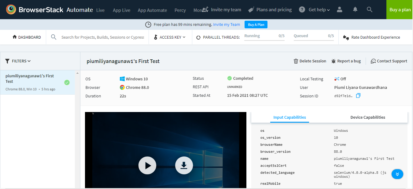Click the Filters funnel icon
This screenshot has width=413, height=189.
click(7, 61)
